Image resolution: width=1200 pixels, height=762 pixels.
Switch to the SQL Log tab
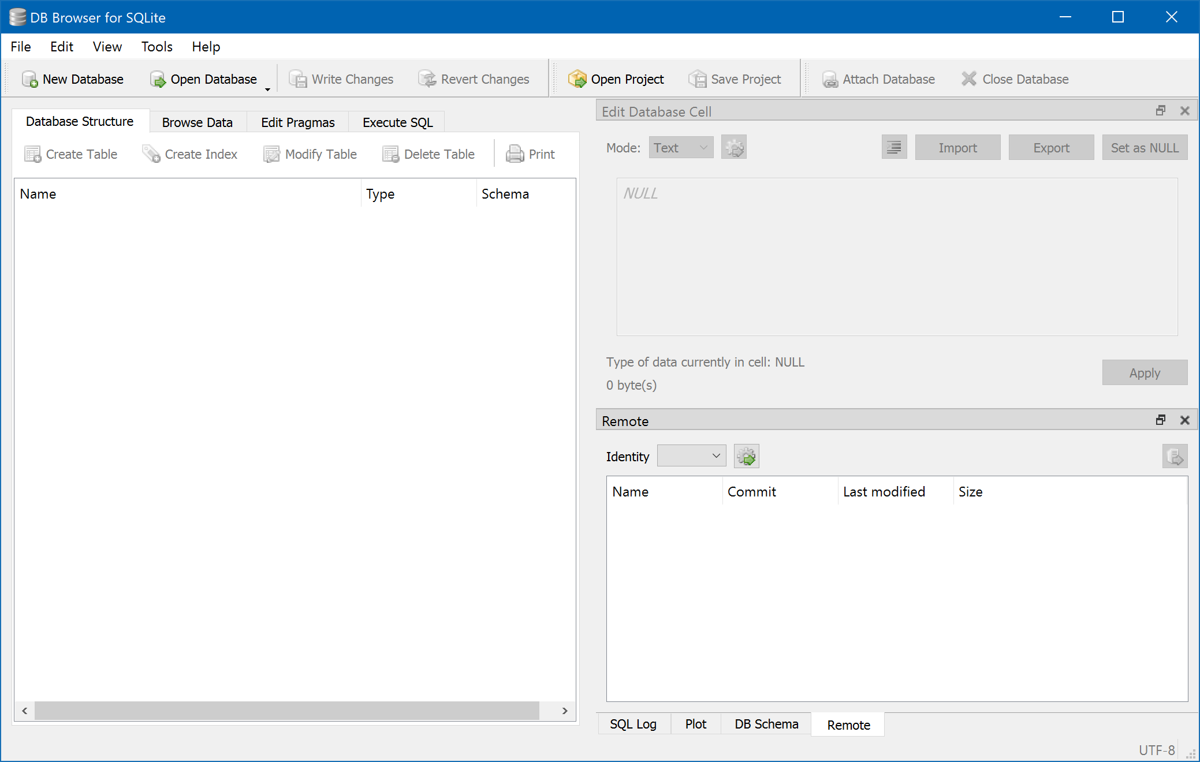pos(633,724)
